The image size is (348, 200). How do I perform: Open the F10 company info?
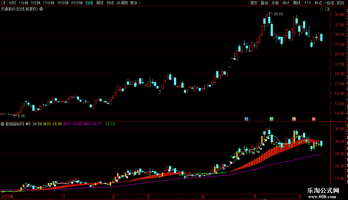point(307,3)
